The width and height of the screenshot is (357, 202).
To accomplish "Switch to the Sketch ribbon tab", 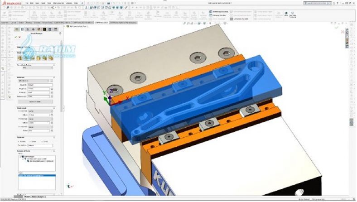I will click(x=21, y=23).
